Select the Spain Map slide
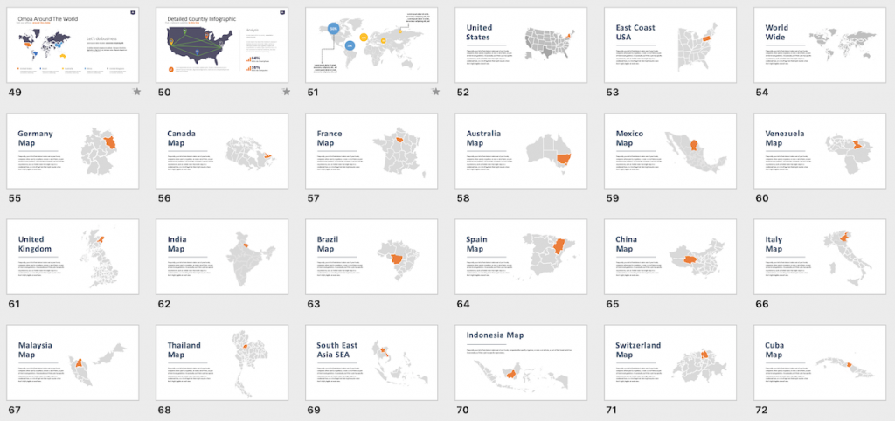 [521, 257]
